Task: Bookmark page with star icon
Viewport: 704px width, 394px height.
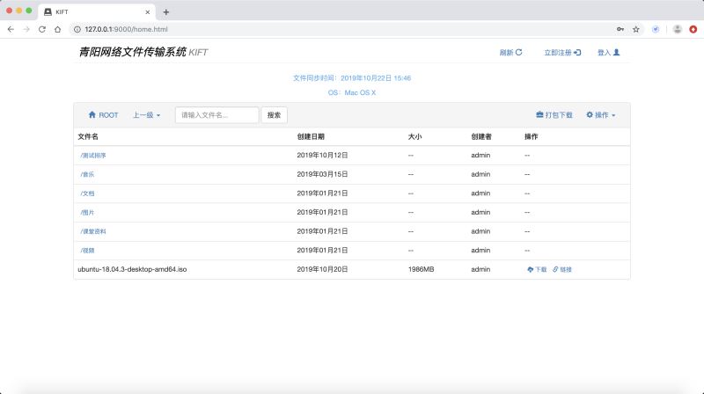Action: (635, 29)
